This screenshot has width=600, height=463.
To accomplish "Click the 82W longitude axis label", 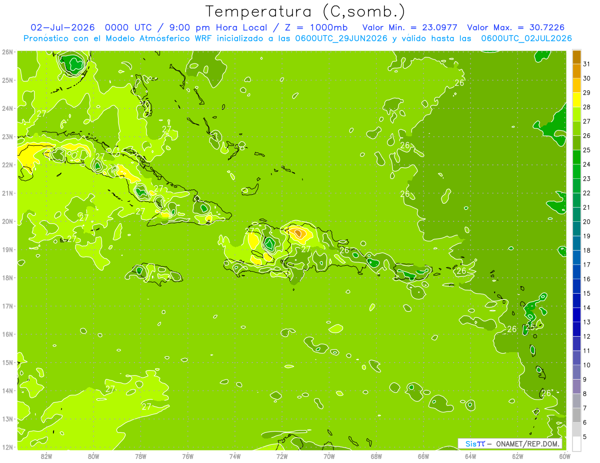I will 46,456.
